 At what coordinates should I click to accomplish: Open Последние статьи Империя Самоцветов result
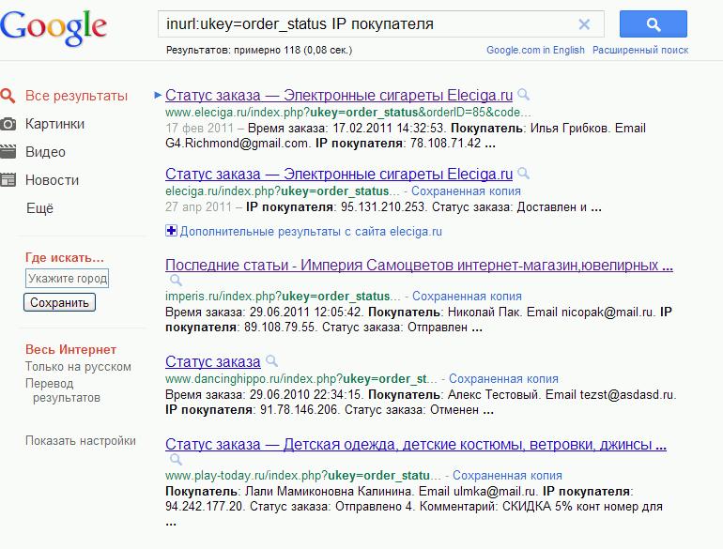[419, 265]
